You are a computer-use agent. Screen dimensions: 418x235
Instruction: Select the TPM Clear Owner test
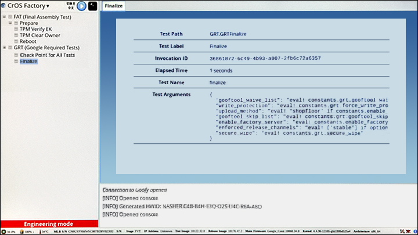pos(40,35)
